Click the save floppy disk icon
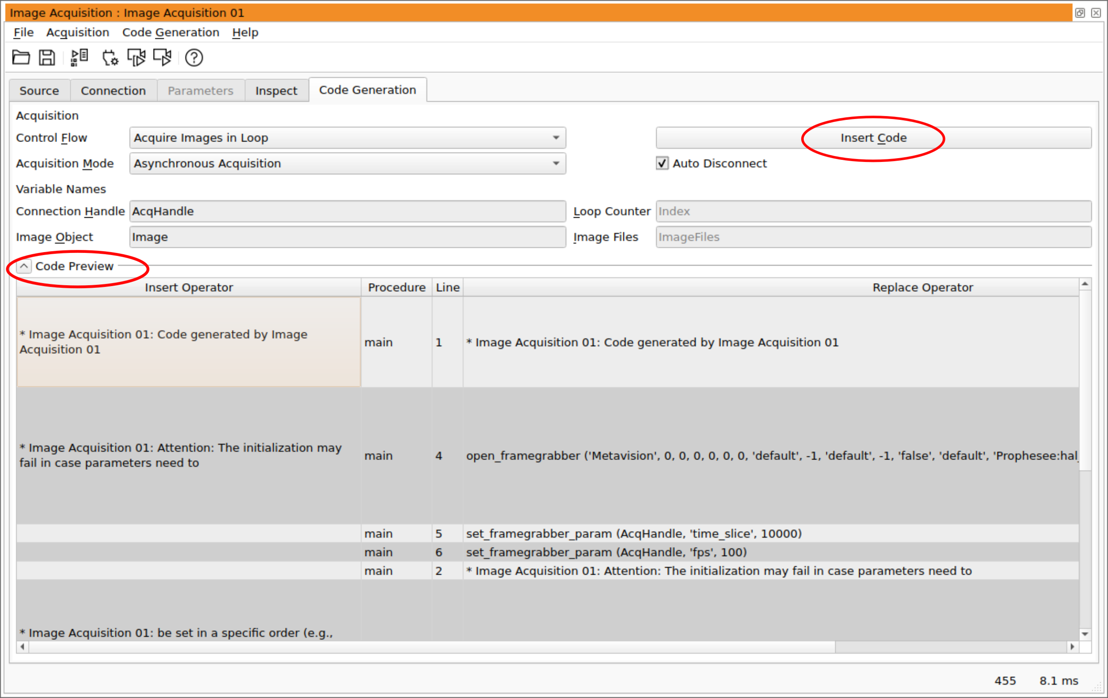Screen dimensions: 1108x698 (x=46, y=57)
